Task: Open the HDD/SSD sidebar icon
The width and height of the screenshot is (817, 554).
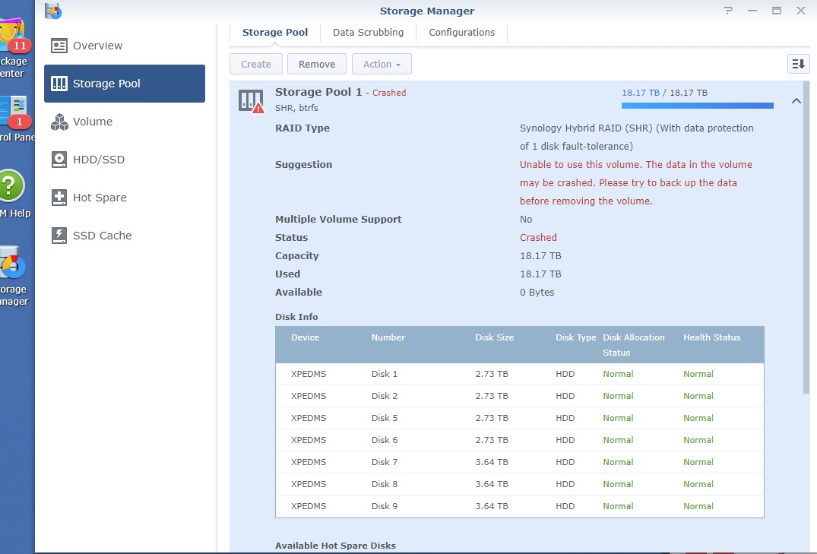Action: [59, 160]
